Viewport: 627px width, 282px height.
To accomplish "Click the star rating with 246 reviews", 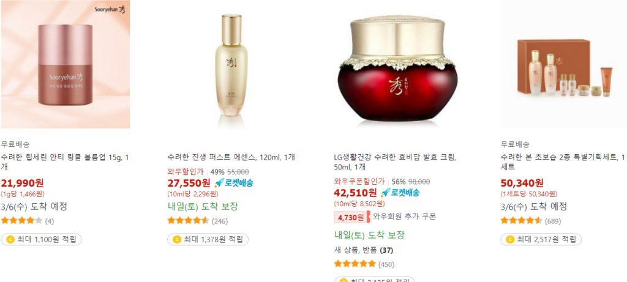I will (189, 220).
